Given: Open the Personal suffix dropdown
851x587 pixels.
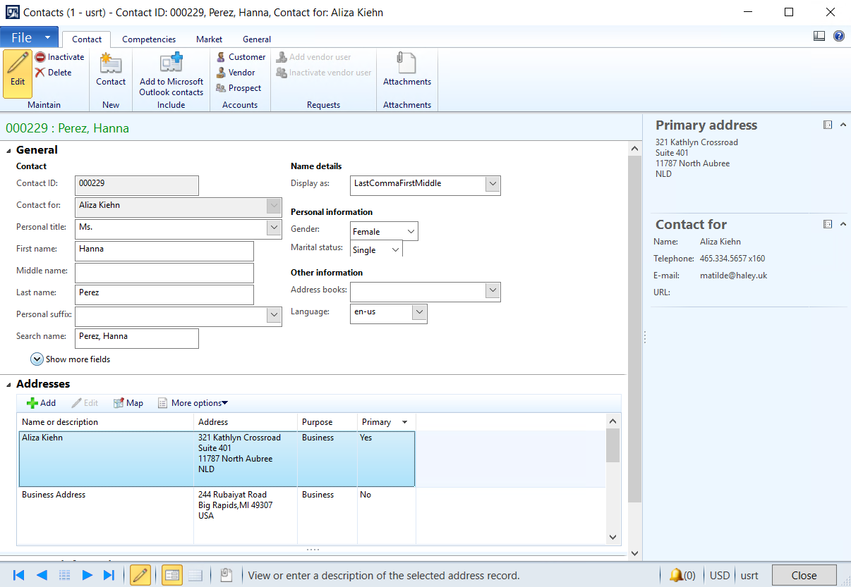Looking at the screenshot, I should 274,315.
